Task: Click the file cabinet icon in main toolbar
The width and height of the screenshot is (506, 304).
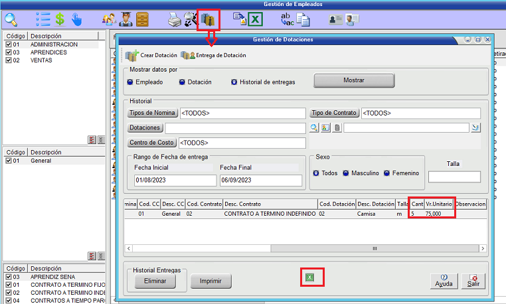Action: [143, 19]
